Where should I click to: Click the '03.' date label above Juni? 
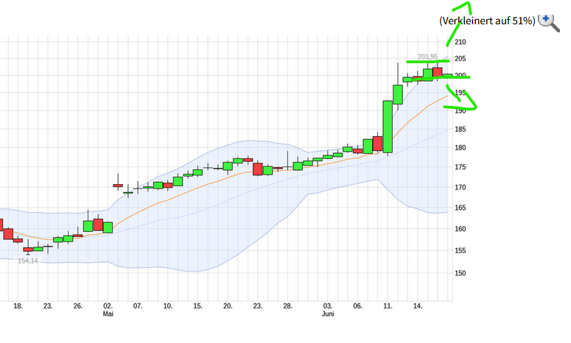click(x=328, y=306)
